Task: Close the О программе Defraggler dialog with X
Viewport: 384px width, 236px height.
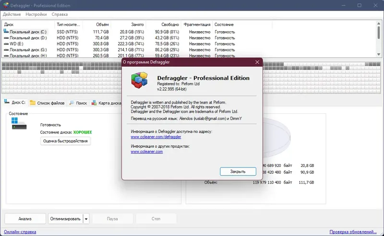Action: 257,62
